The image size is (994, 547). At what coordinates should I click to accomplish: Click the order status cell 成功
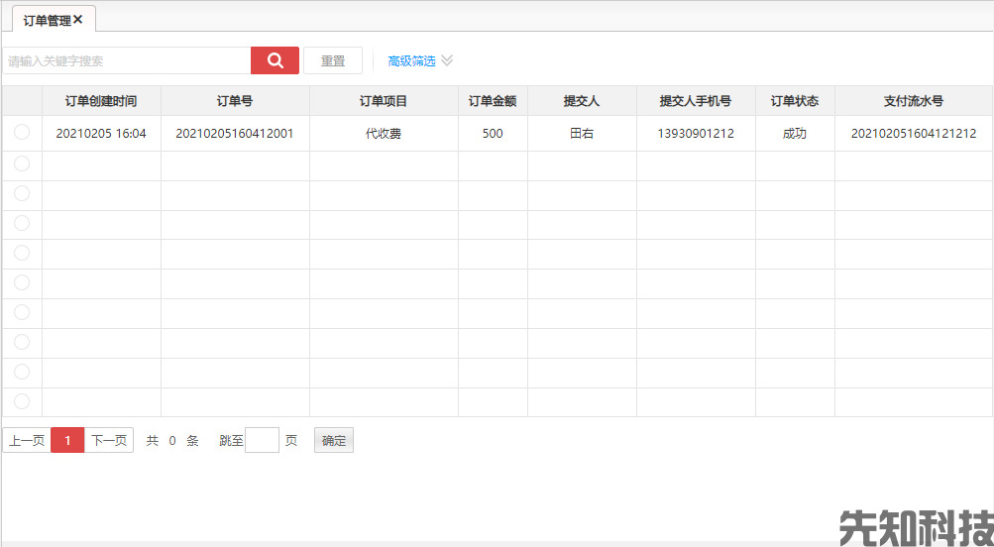(795, 134)
